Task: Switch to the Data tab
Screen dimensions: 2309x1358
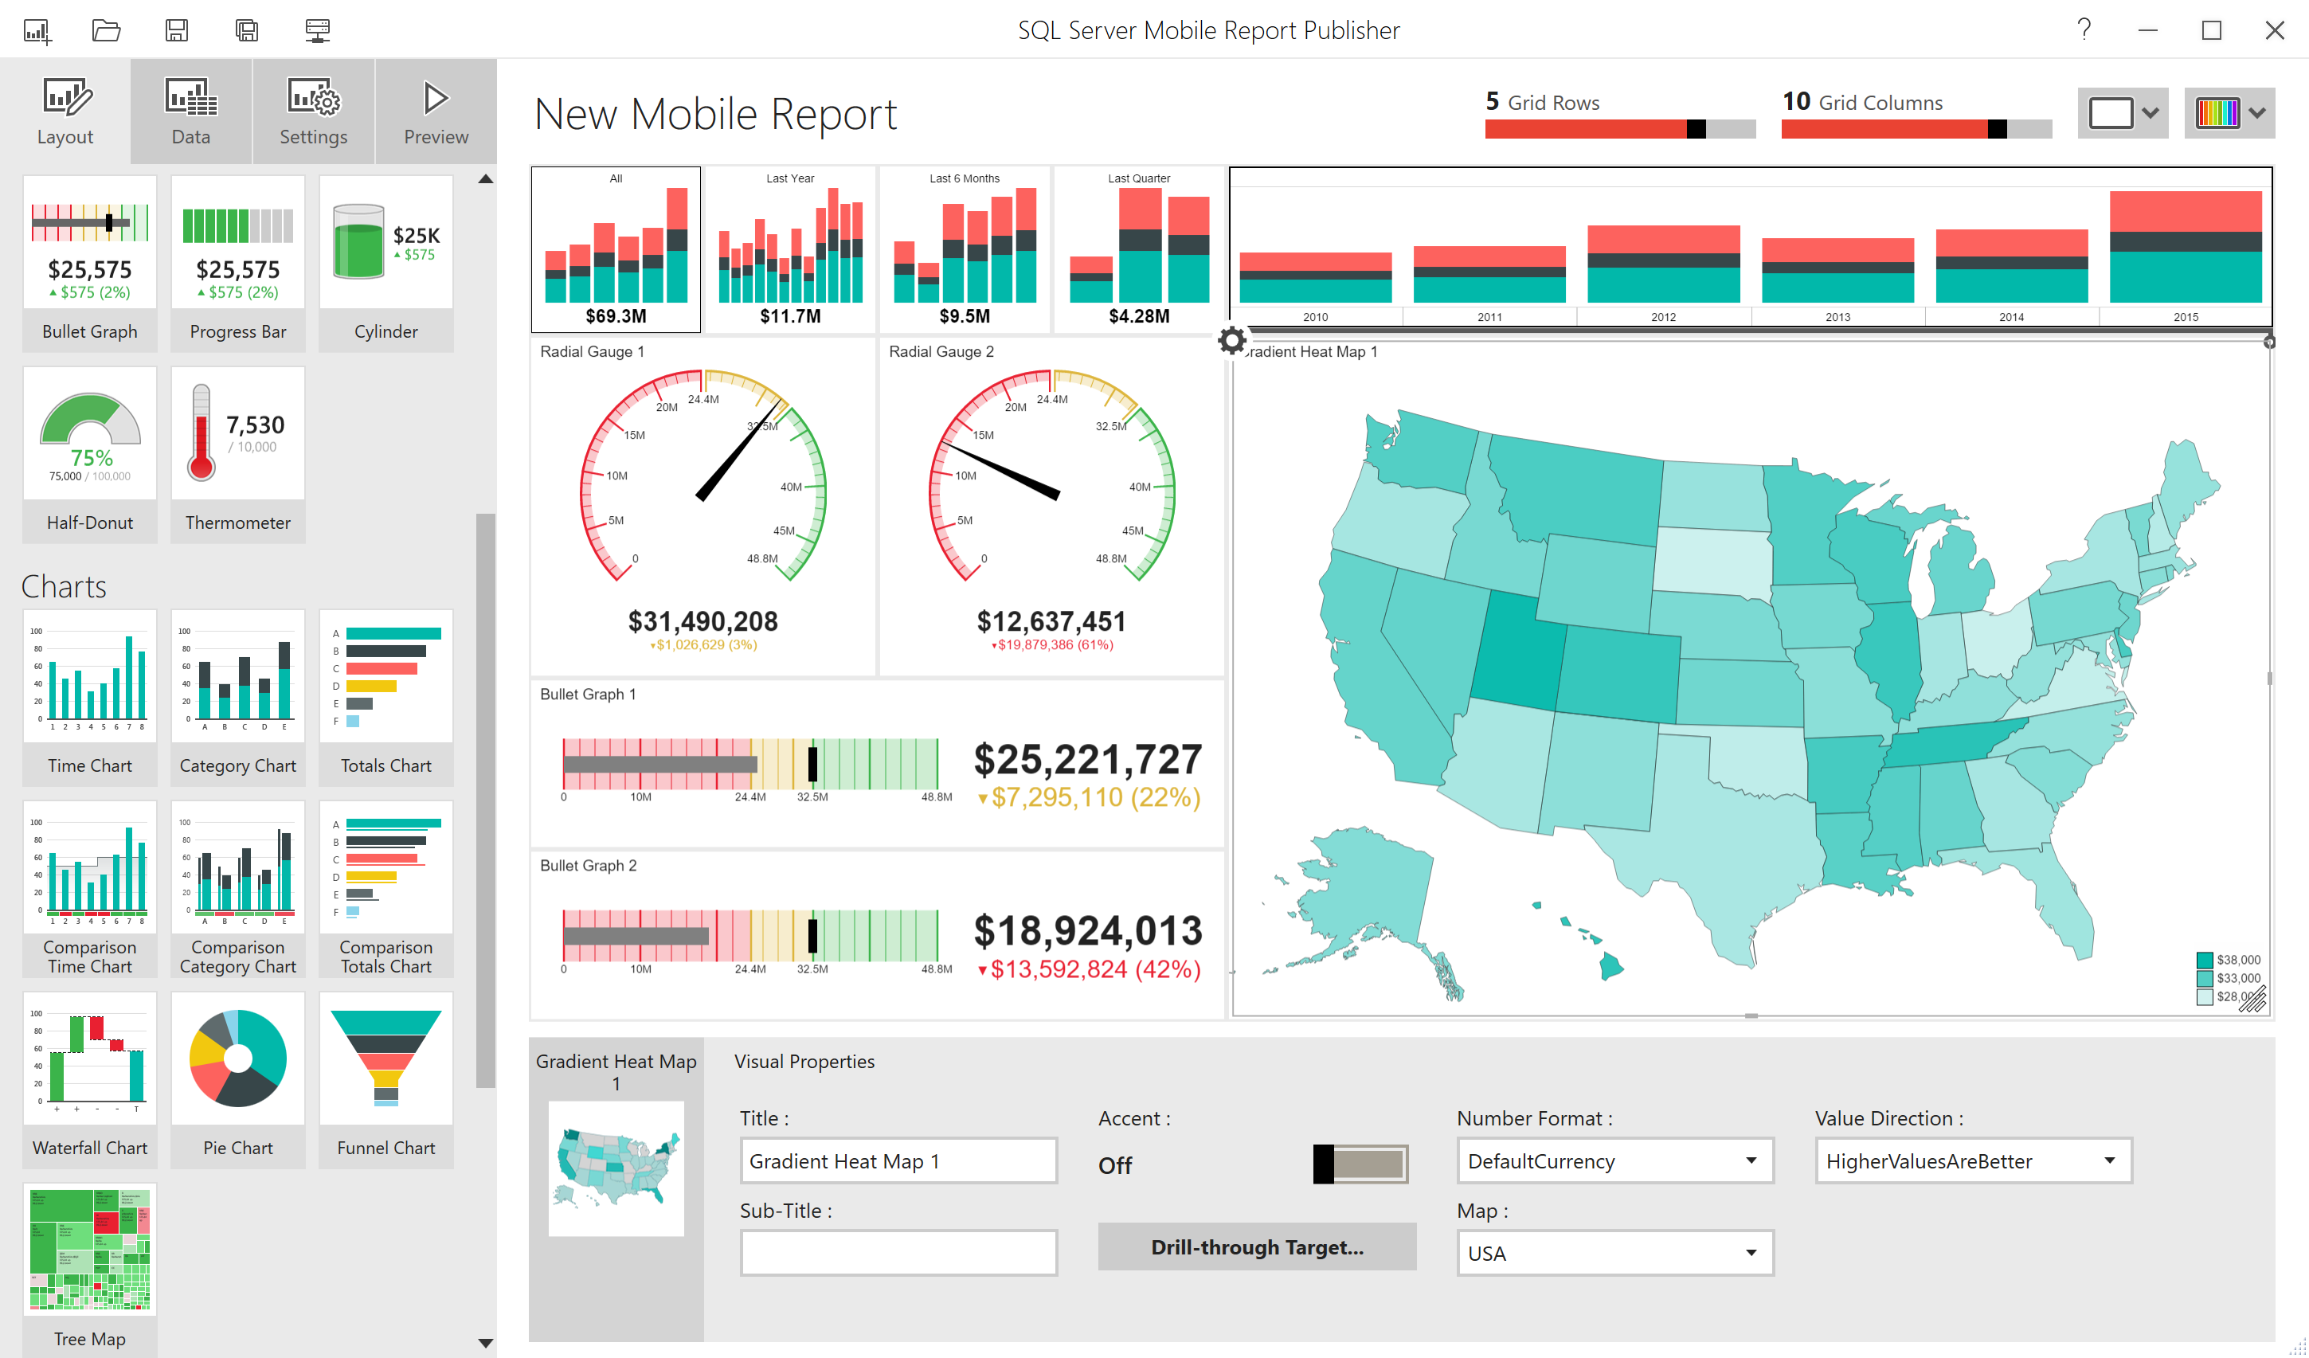Action: pyautogui.click(x=190, y=112)
